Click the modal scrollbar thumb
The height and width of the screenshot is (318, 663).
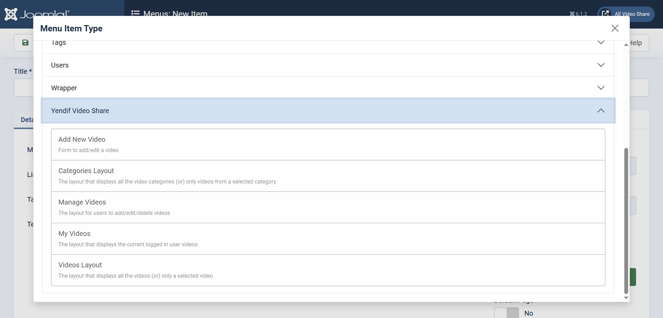(626, 221)
